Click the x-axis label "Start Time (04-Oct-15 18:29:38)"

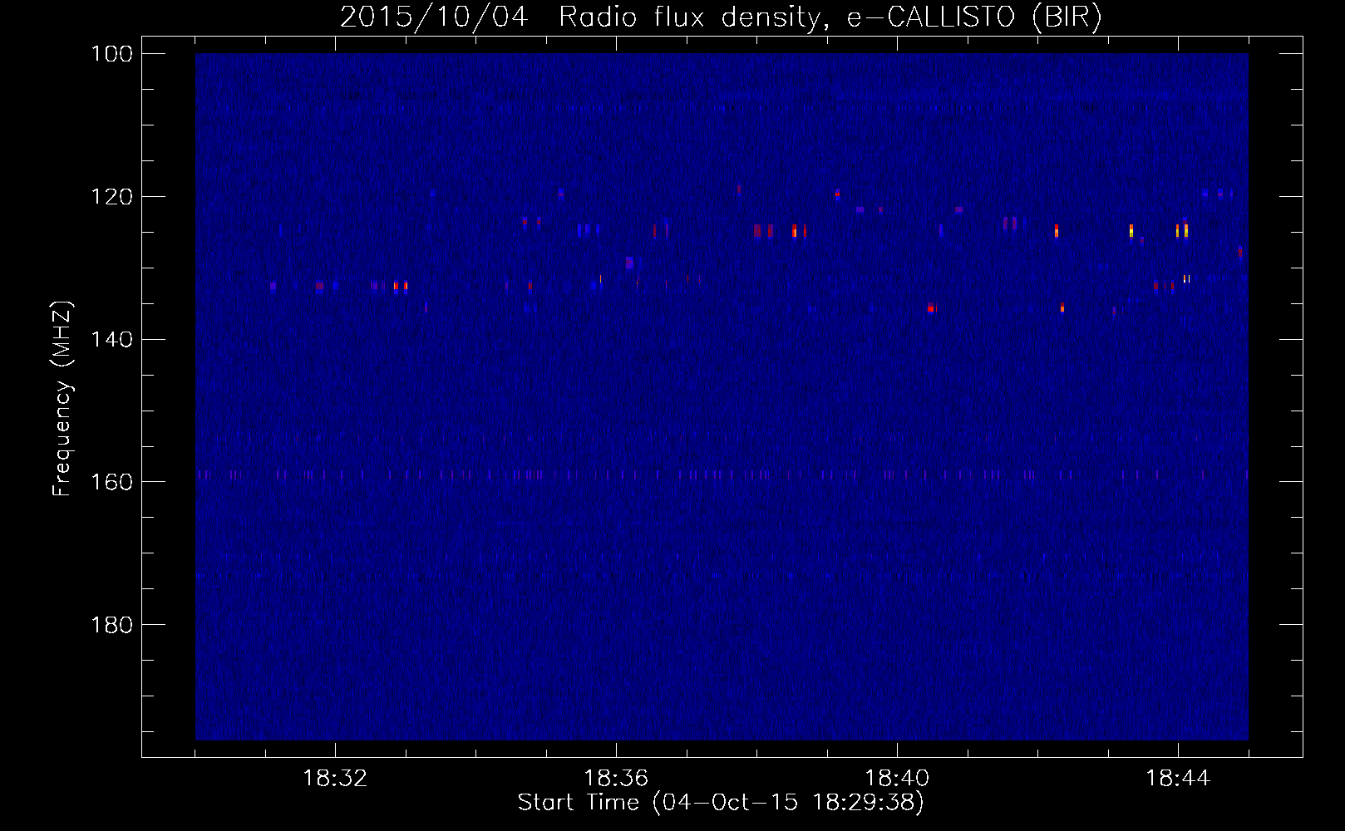pos(721,803)
